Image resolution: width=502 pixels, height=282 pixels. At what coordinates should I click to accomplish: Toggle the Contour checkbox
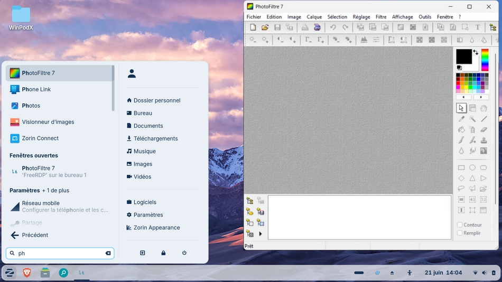click(x=460, y=225)
